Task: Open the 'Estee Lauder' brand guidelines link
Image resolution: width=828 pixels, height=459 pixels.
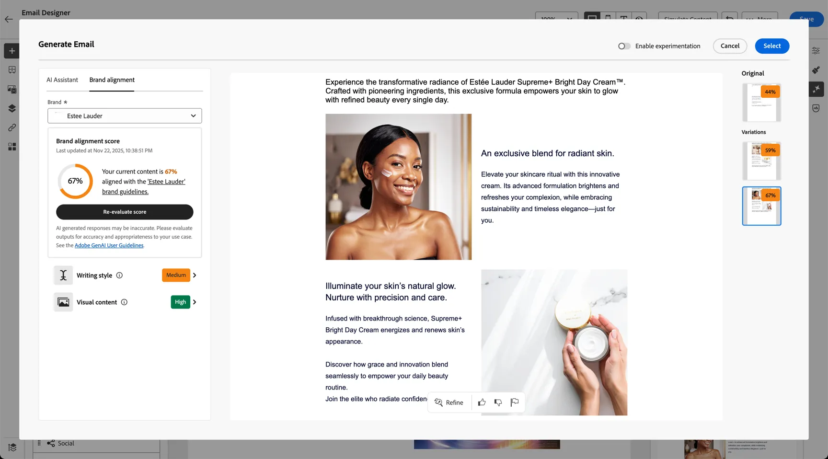Action: pyautogui.click(x=144, y=186)
